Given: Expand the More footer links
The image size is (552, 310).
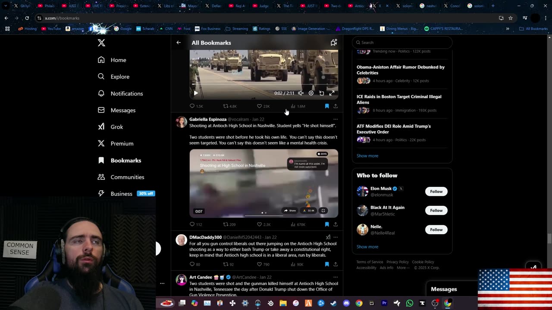Looking at the screenshot, I should click(403, 268).
